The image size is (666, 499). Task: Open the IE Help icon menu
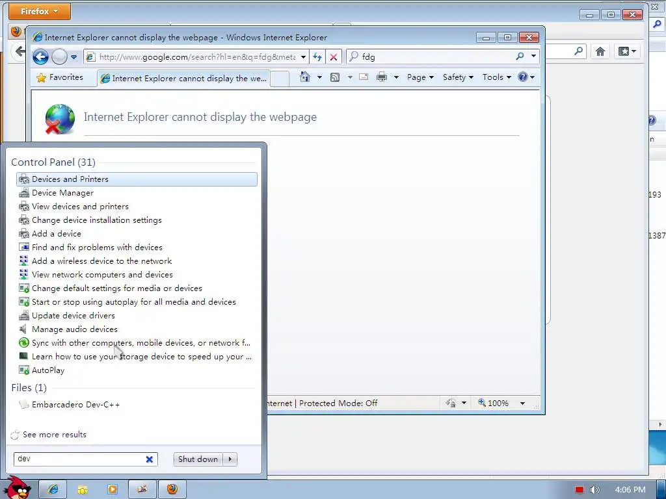(526, 77)
